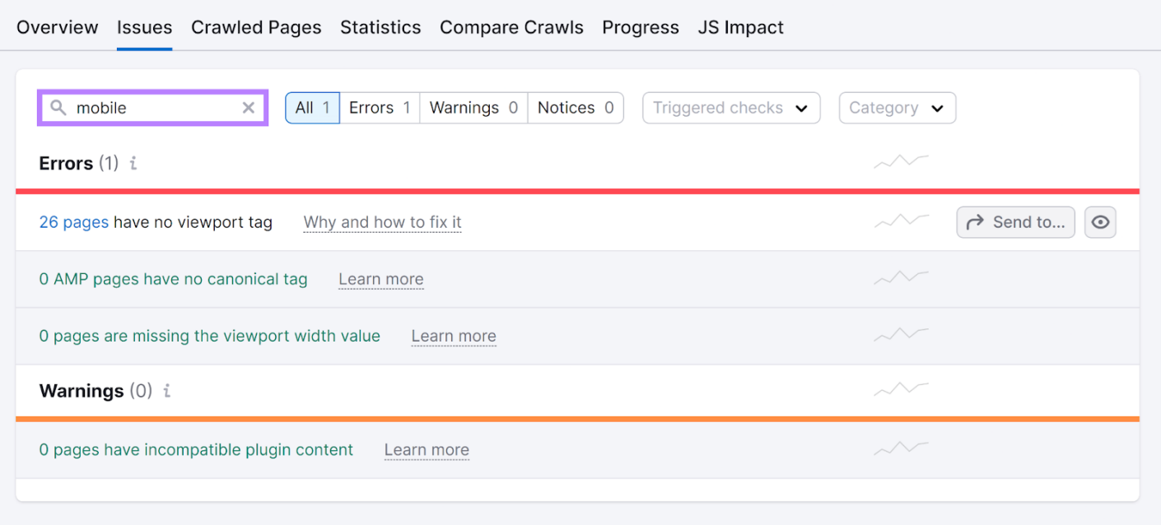Open the Category dropdown
1161x525 pixels.
click(897, 108)
